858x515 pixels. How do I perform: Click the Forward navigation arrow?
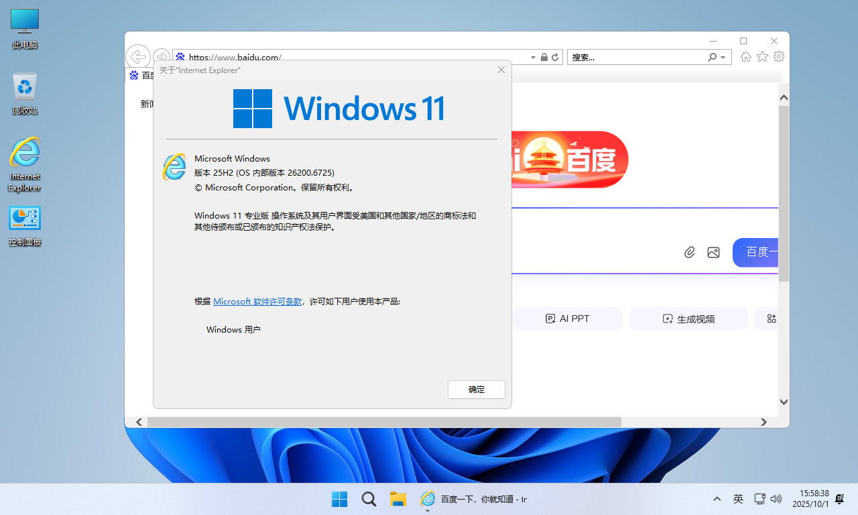161,56
